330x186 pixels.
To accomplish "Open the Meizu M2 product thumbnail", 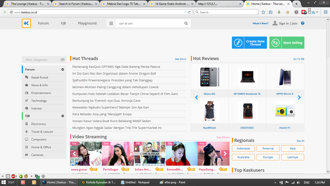I will click(x=210, y=77).
